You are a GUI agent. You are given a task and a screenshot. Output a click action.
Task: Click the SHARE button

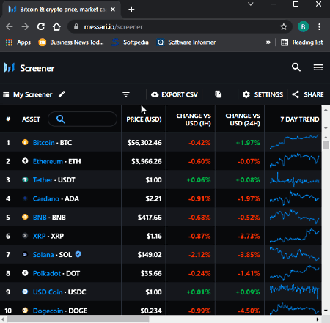click(x=308, y=94)
